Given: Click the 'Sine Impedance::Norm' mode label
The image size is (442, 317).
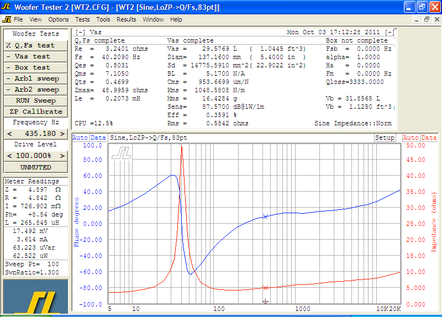Looking at the screenshot, I should 353,123.
